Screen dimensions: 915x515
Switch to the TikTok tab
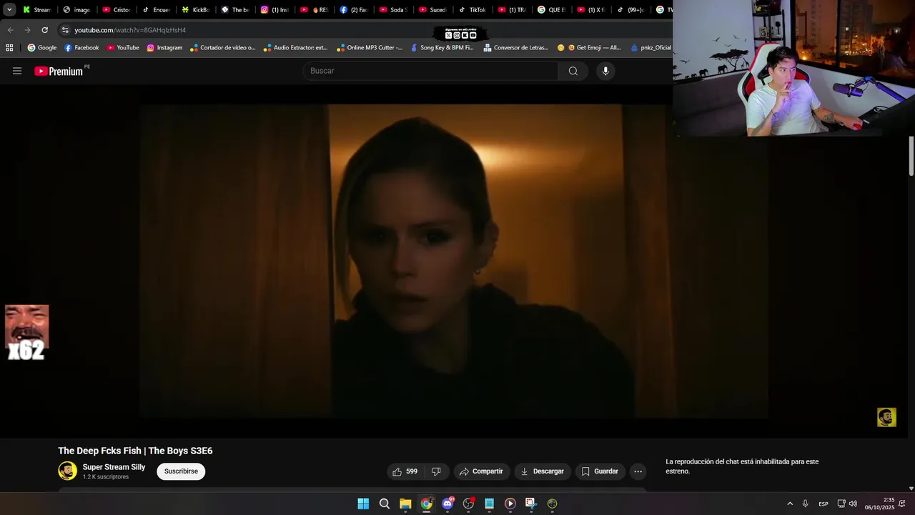tap(472, 10)
